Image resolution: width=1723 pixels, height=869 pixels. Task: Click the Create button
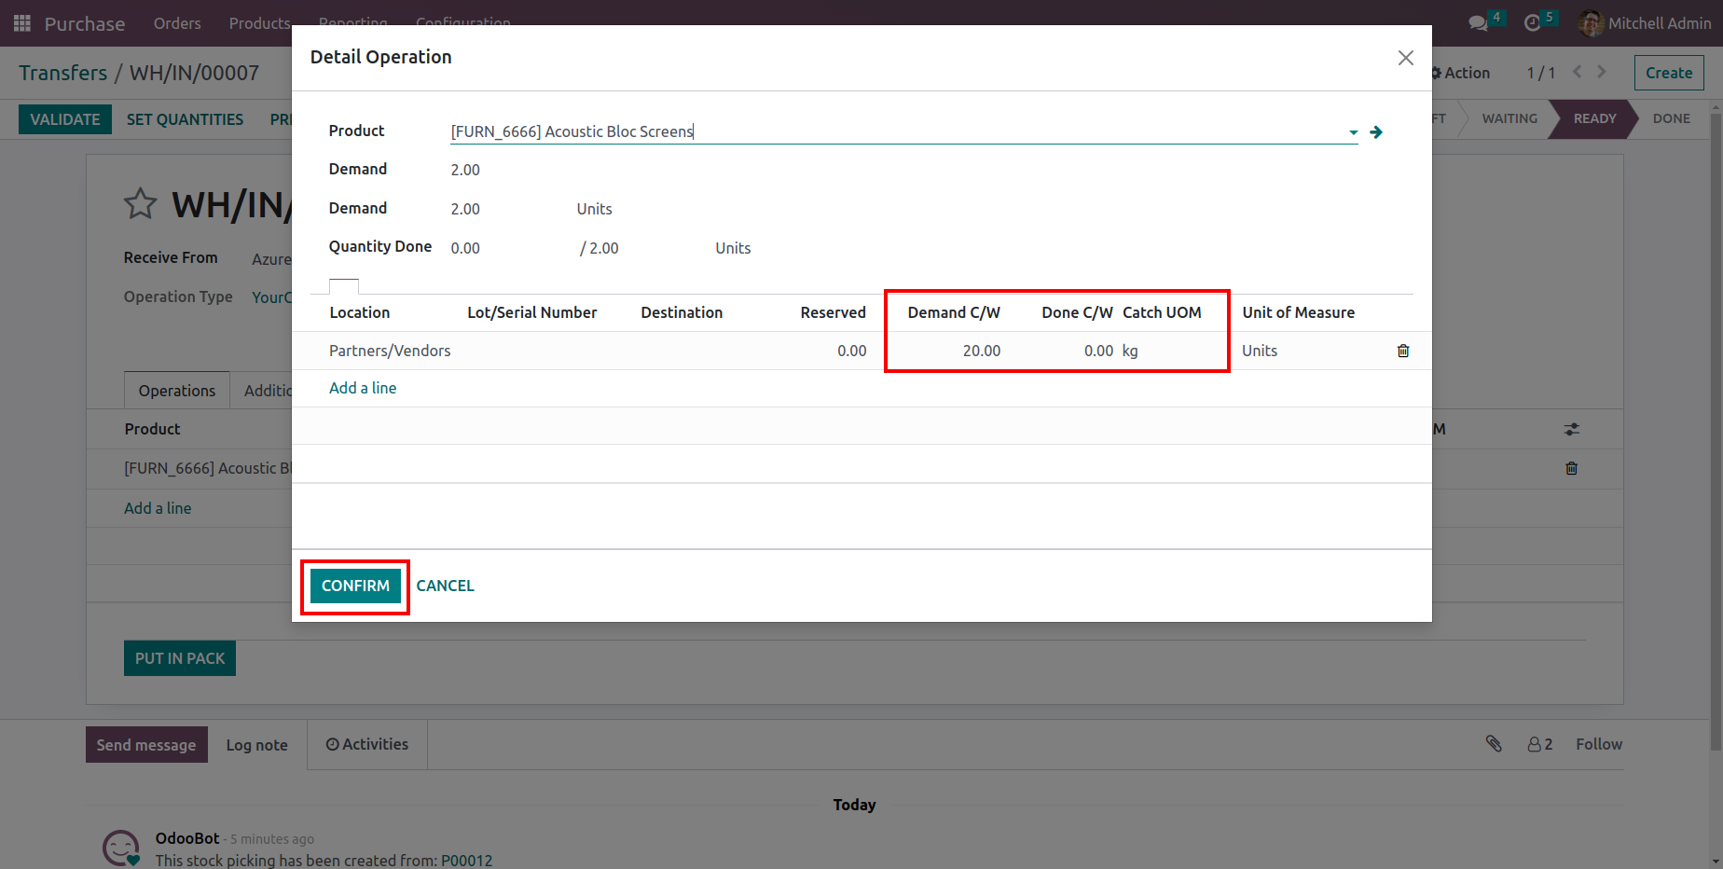(1669, 73)
